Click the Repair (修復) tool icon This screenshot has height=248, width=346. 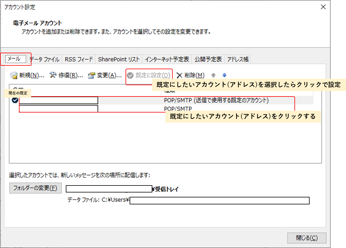53,75
